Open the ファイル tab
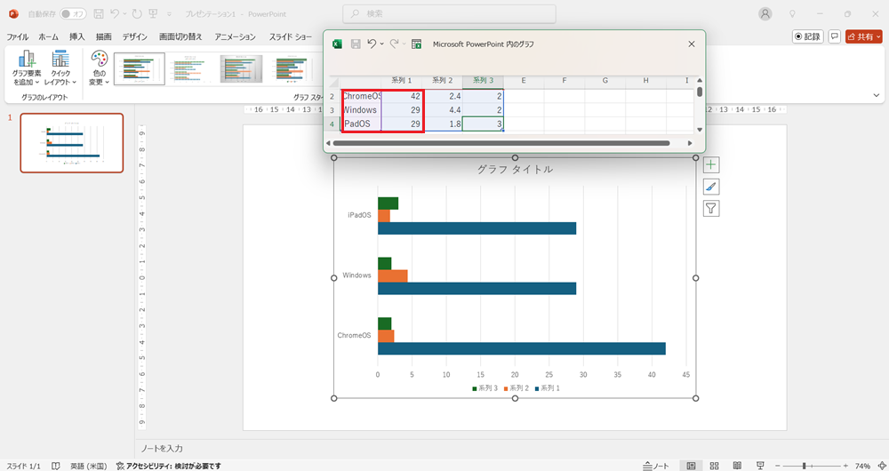Viewport: 889px width, 471px height. (18, 36)
